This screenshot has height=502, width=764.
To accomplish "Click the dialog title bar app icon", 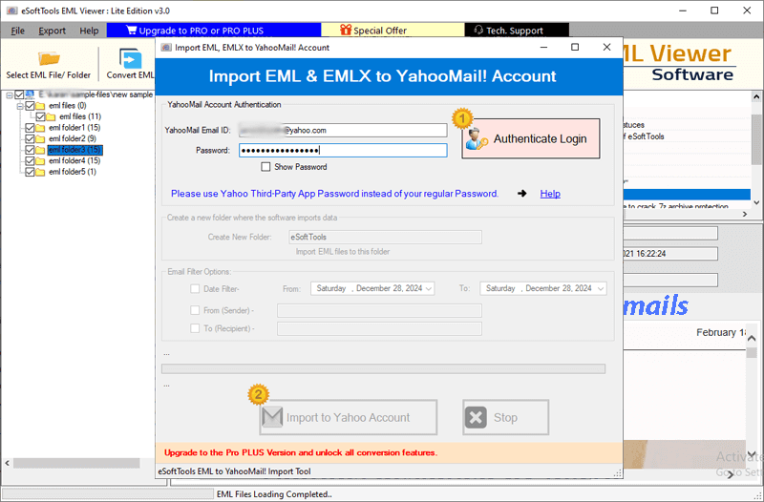I will tap(166, 47).
